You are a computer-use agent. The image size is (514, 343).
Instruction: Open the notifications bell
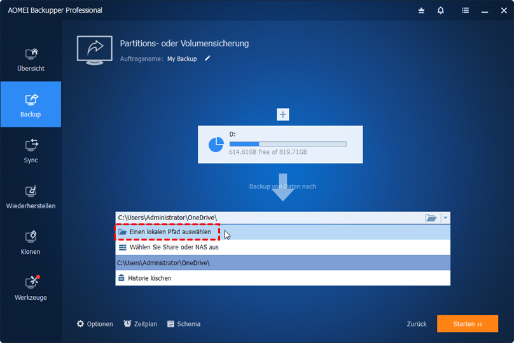(x=441, y=10)
